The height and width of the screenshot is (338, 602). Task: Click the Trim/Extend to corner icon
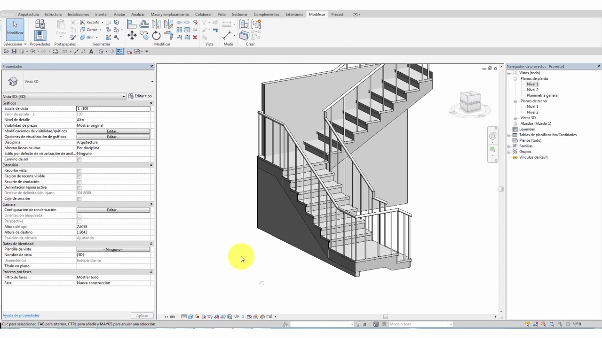[168, 35]
